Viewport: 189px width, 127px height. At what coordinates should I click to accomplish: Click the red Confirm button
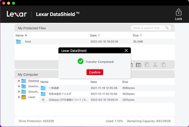click(x=95, y=72)
